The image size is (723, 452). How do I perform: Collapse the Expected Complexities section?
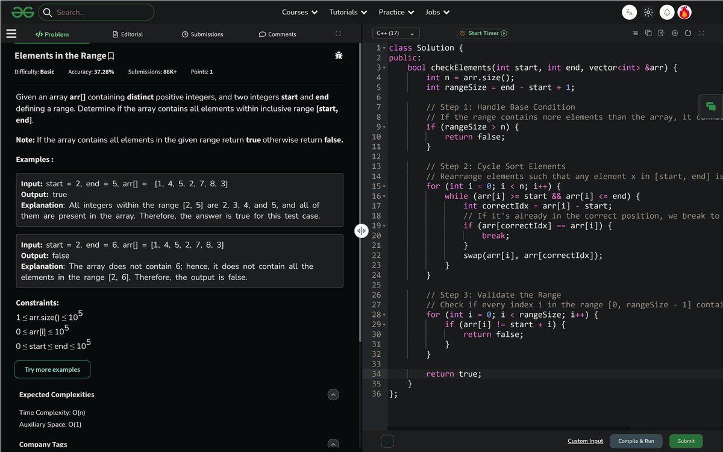[x=333, y=395]
